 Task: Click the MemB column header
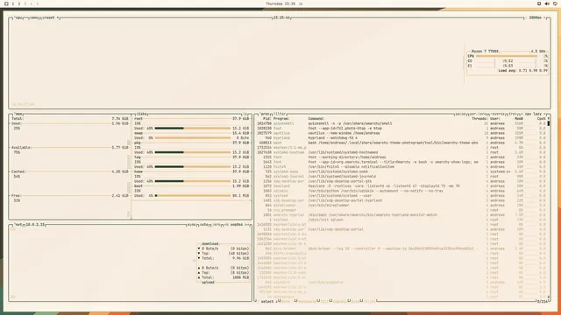click(x=519, y=119)
